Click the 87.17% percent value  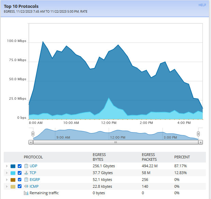(180, 166)
